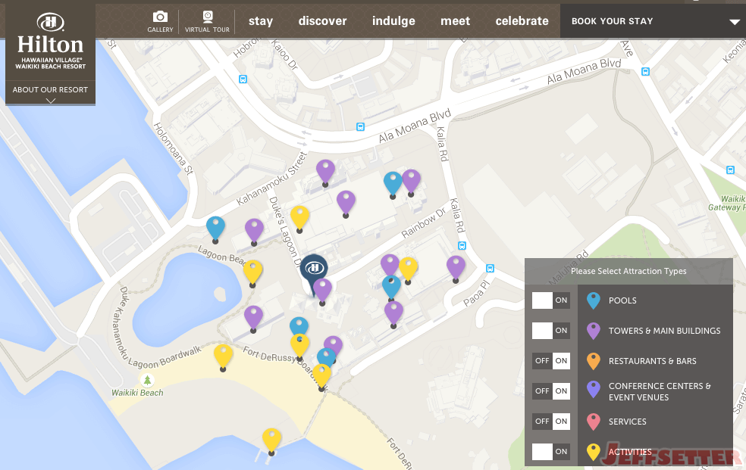
Task: Click the yellow Activities legend pin
Action: coord(594,452)
